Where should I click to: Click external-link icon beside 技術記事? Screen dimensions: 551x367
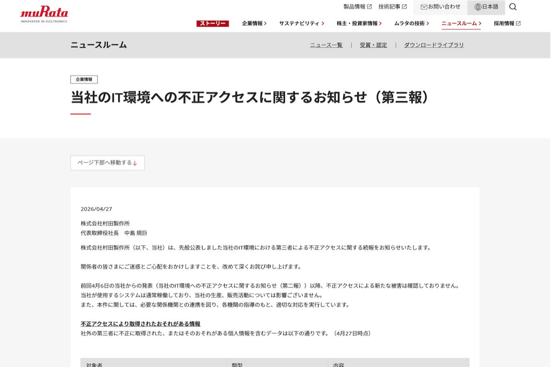click(404, 7)
